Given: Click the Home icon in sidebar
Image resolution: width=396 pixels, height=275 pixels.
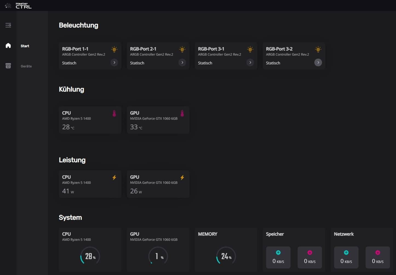Looking at the screenshot, I should (8, 45).
